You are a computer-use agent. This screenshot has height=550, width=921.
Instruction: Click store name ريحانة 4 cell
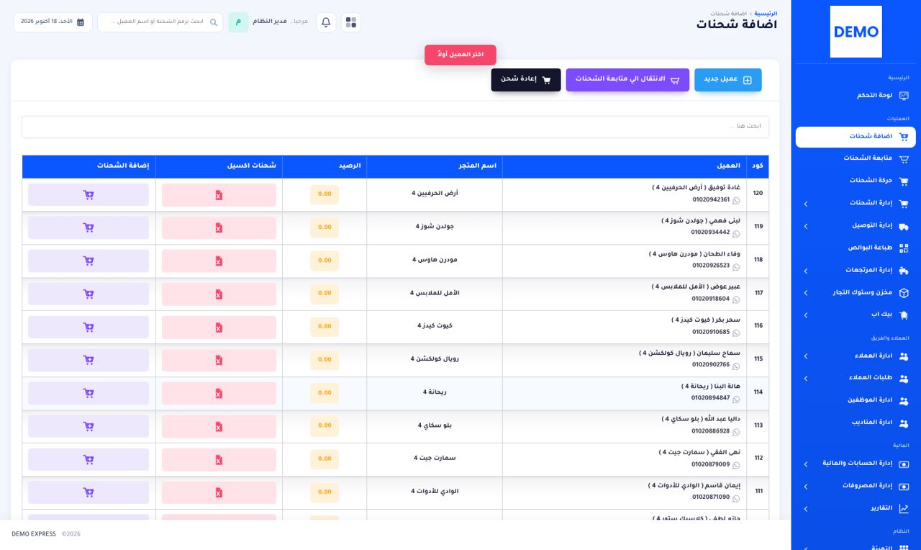(435, 392)
